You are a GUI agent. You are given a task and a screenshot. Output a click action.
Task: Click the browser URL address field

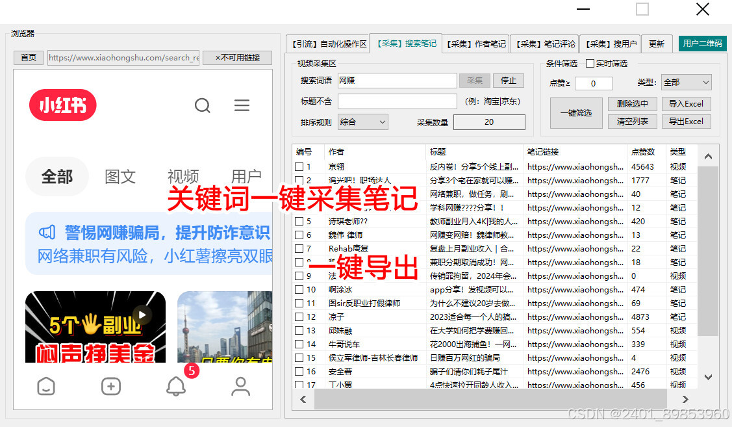(123, 58)
